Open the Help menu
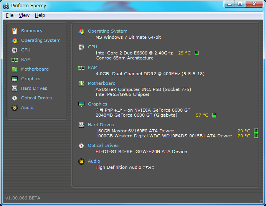This screenshot has height=206, width=266. click(40, 15)
